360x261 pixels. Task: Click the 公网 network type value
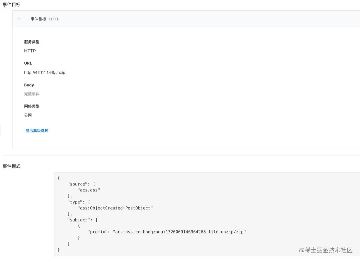coord(28,115)
